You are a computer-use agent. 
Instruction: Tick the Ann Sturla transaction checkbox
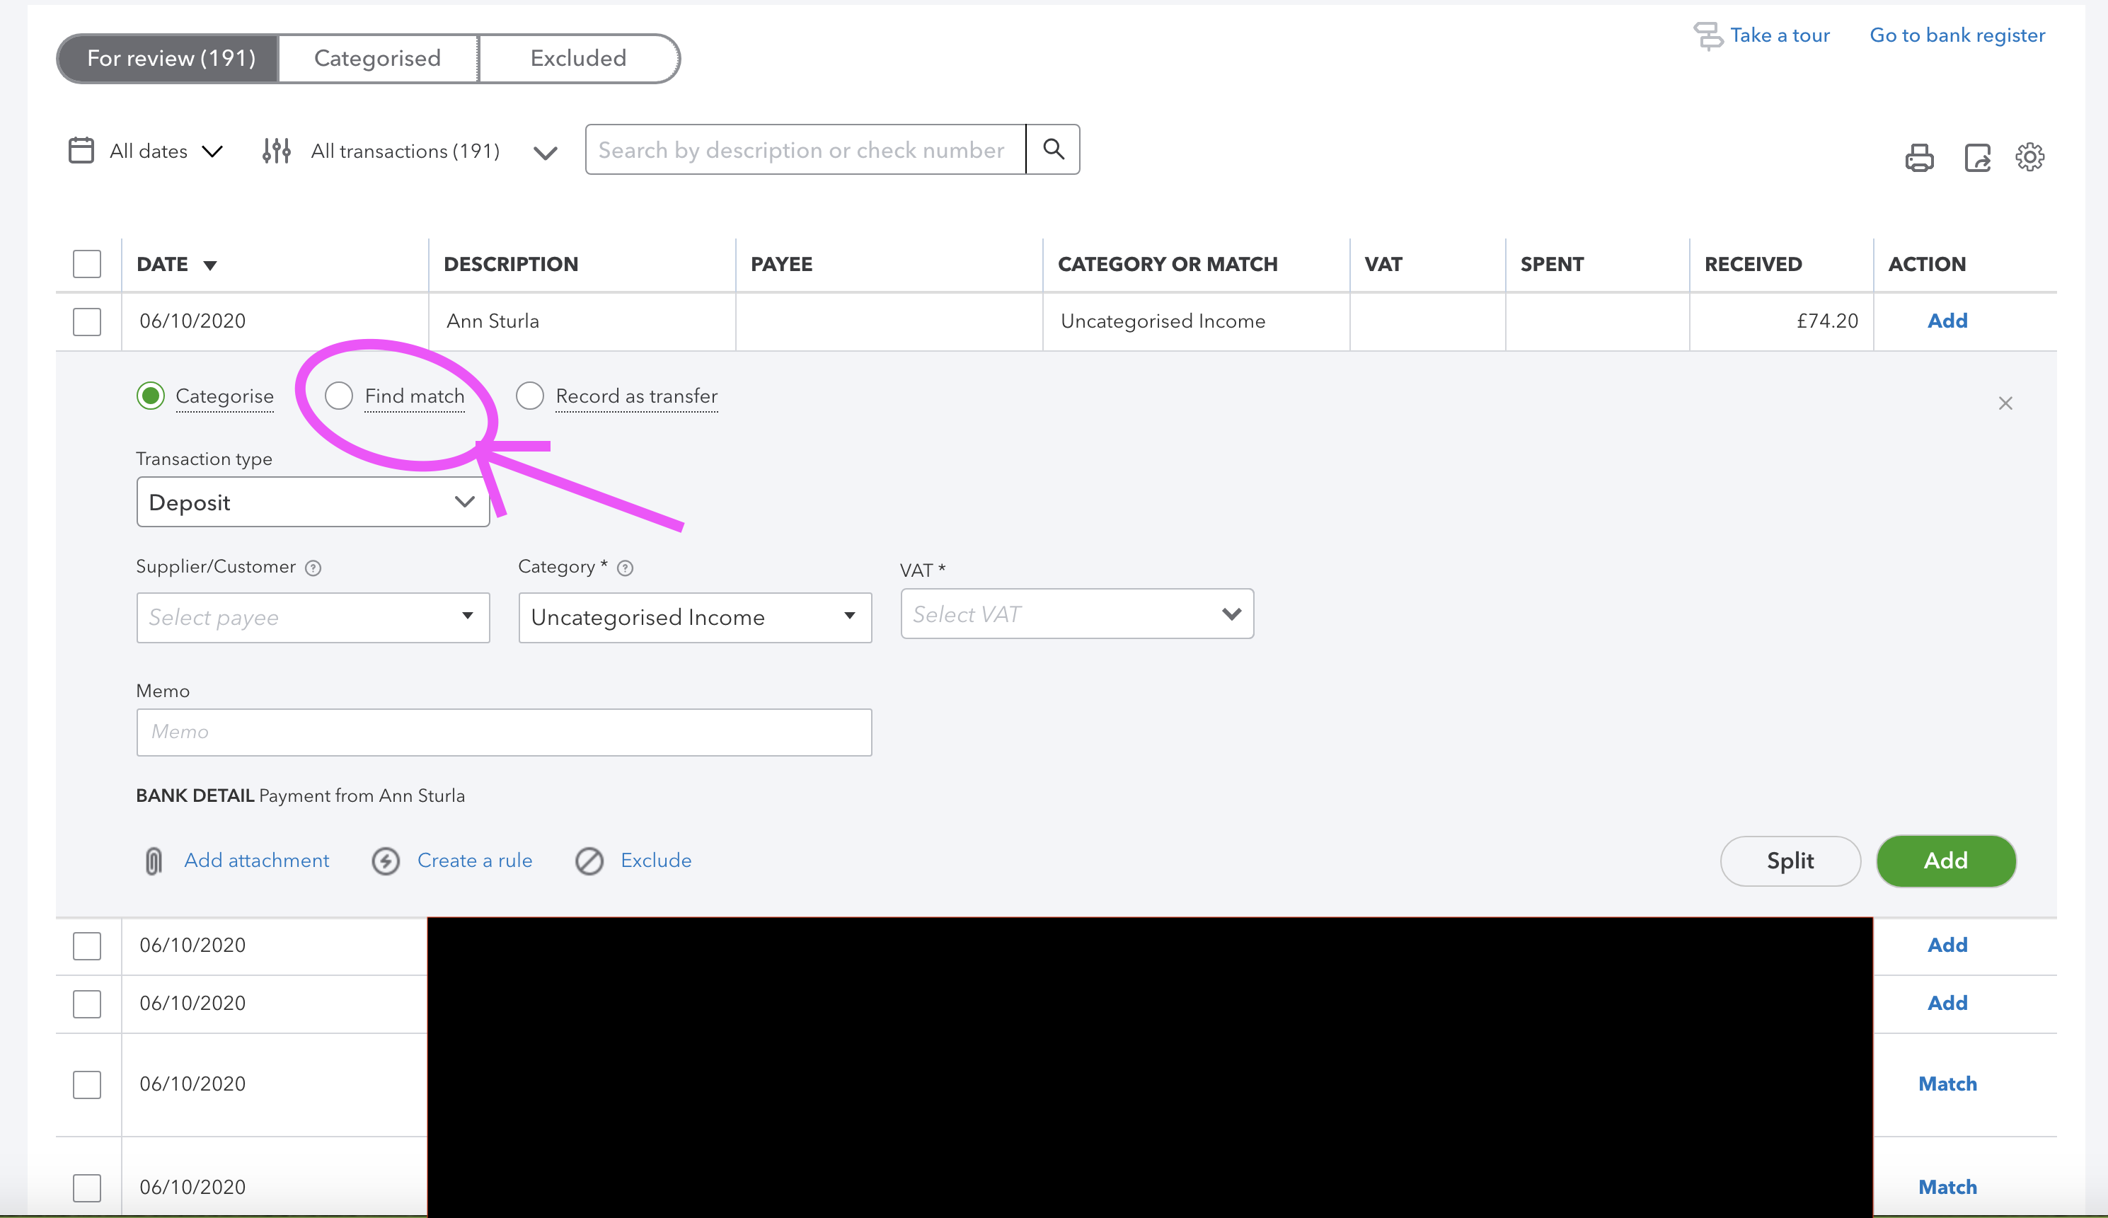point(87,321)
